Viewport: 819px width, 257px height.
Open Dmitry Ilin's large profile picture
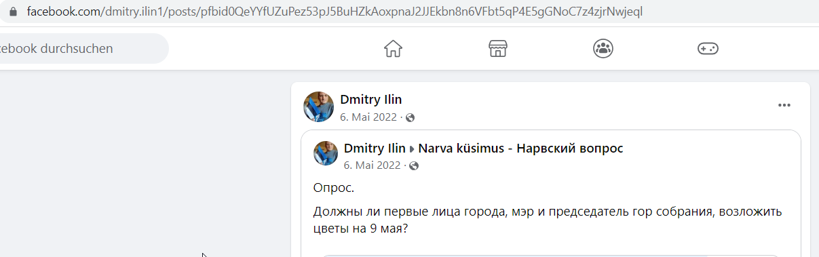[x=318, y=106]
